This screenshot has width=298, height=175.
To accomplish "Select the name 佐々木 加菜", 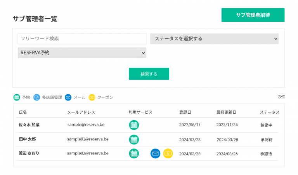I will [29, 125].
